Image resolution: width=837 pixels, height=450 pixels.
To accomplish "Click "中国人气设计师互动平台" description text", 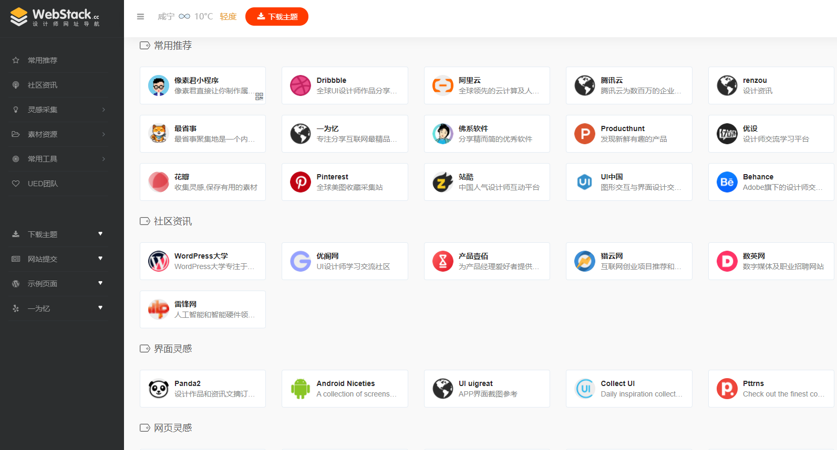I will tap(499, 187).
